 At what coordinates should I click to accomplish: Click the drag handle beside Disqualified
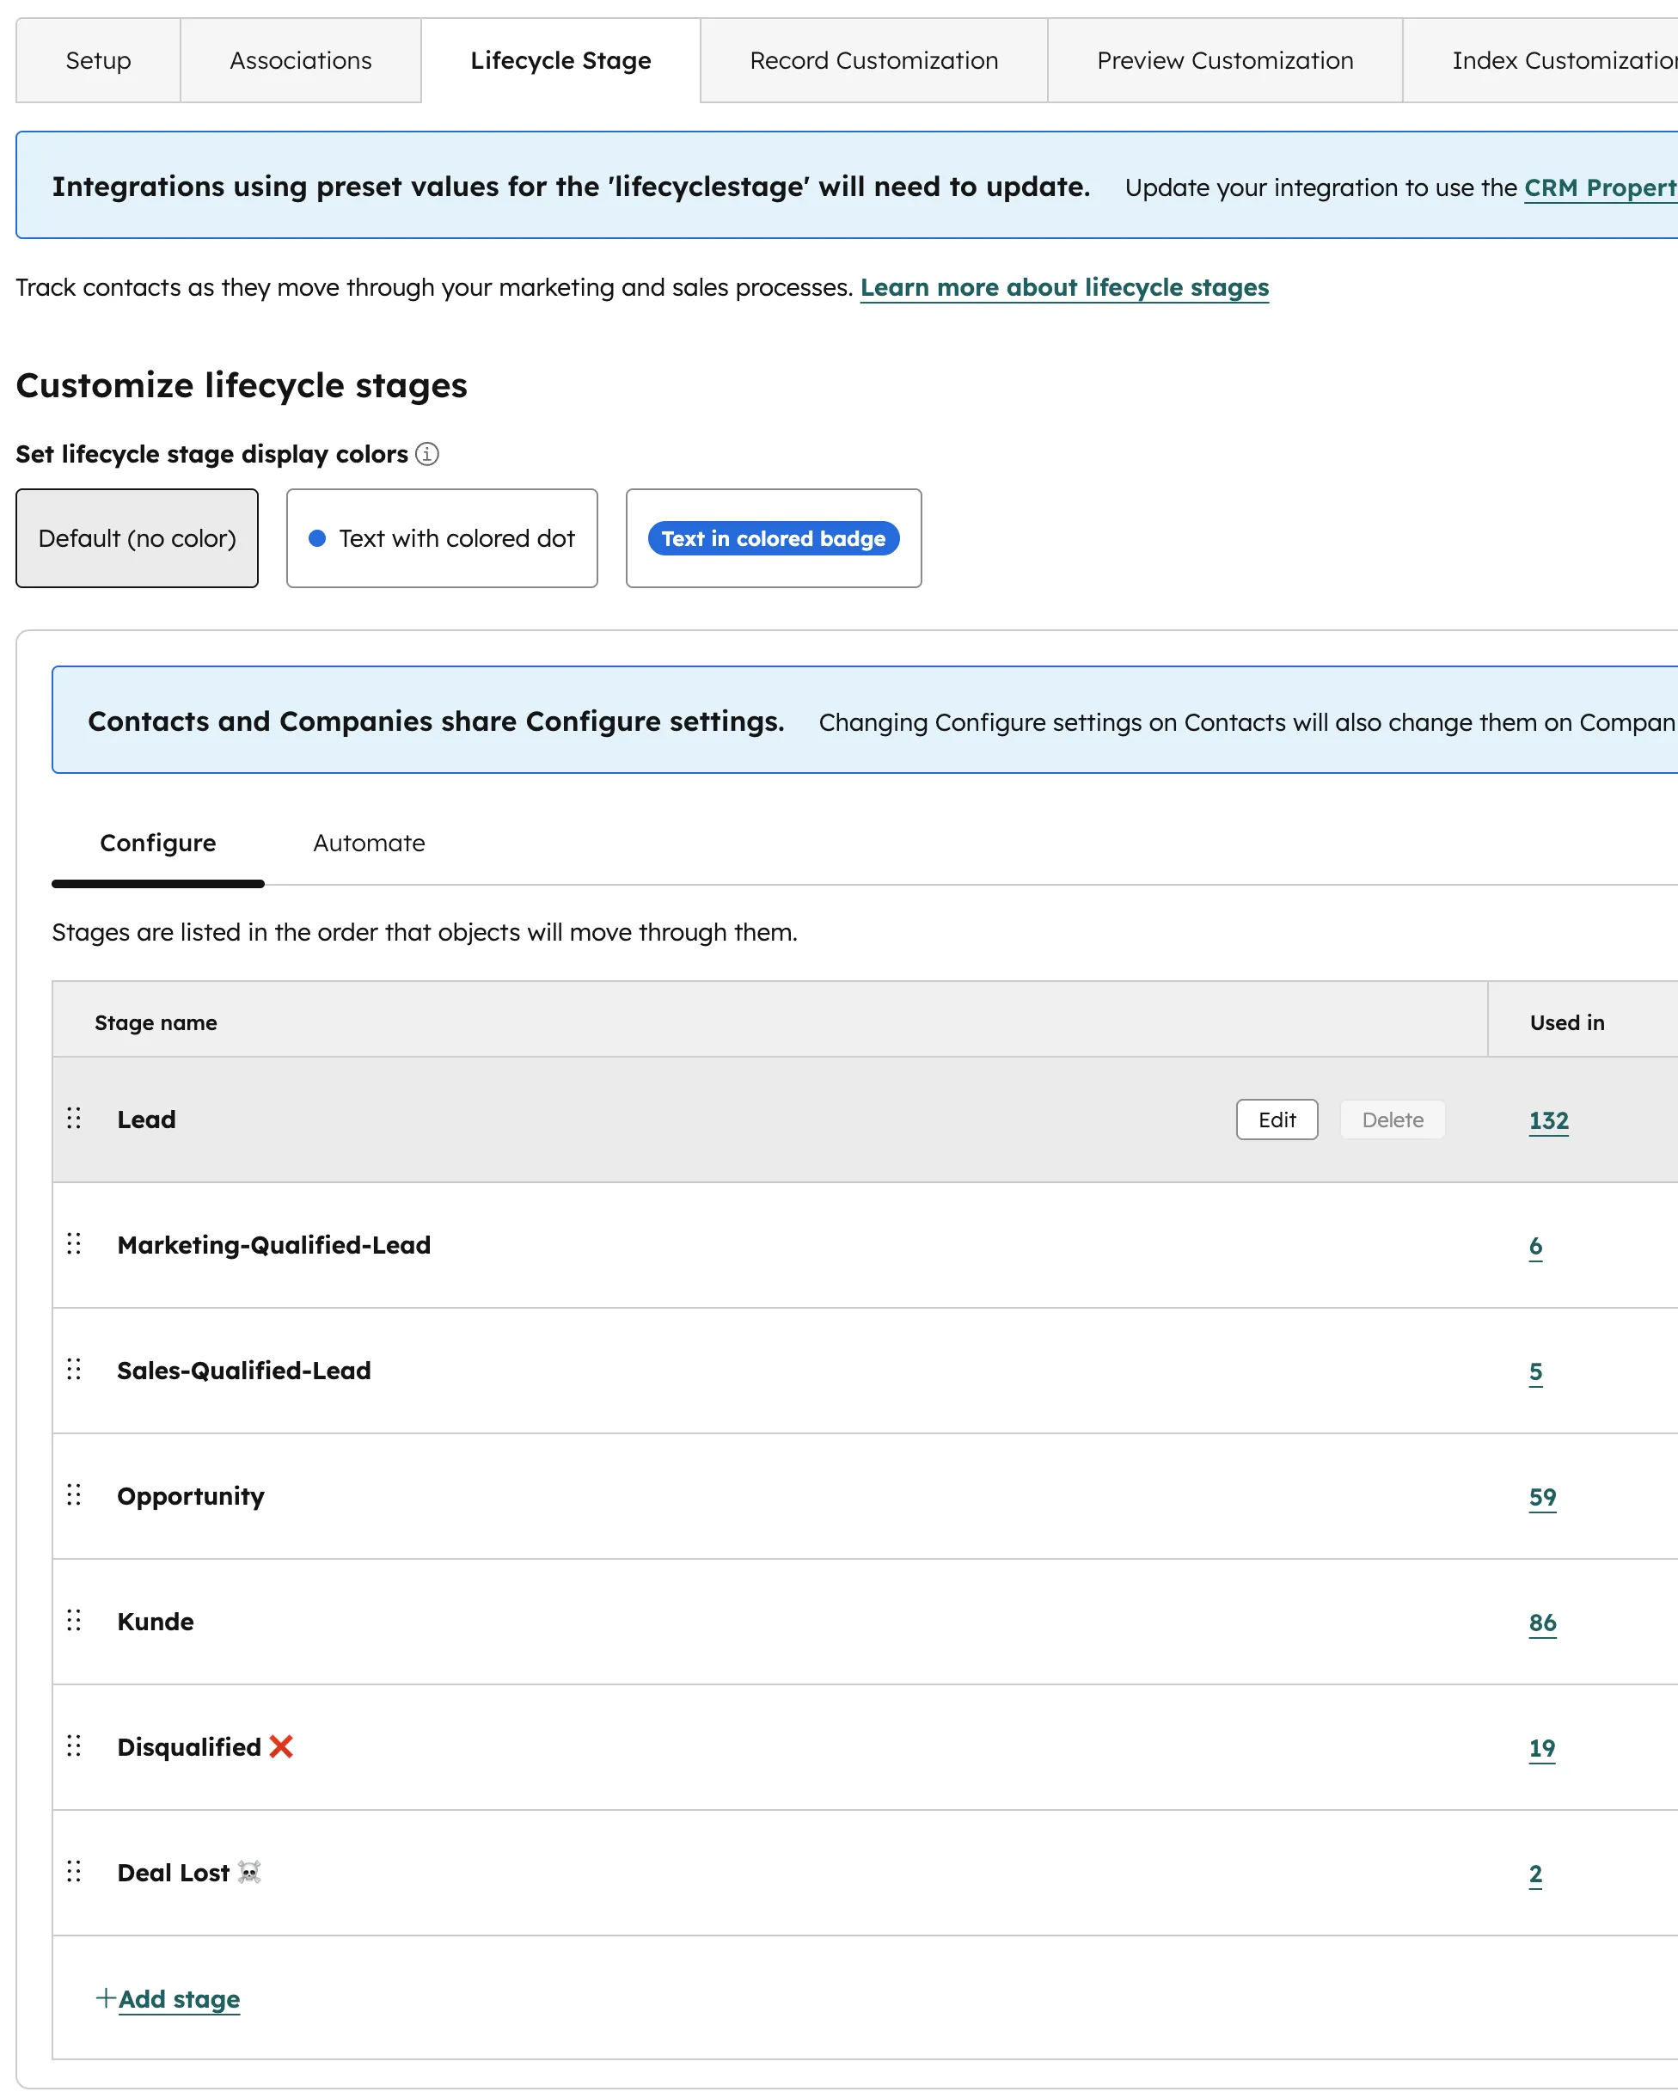(74, 1745)
